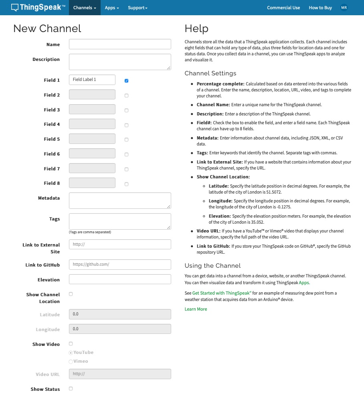Toggle the Show Status checkbox

(x=71, y=389)
